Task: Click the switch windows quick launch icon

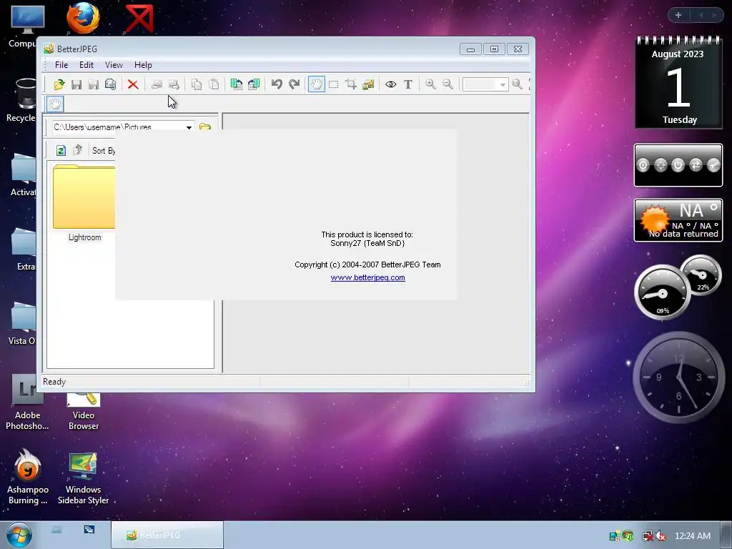Action: [89, 530]
